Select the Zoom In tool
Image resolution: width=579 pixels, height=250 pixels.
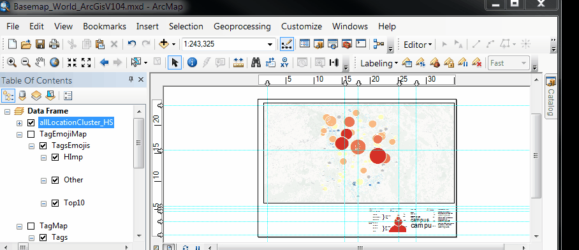(11, 62)
